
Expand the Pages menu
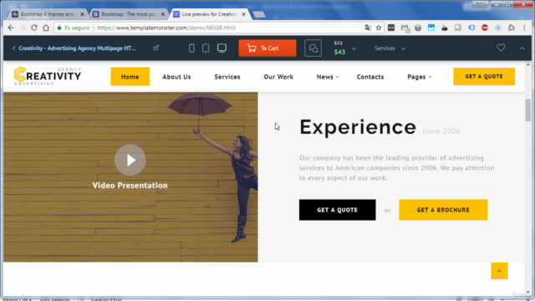click(x=420, y=77)
